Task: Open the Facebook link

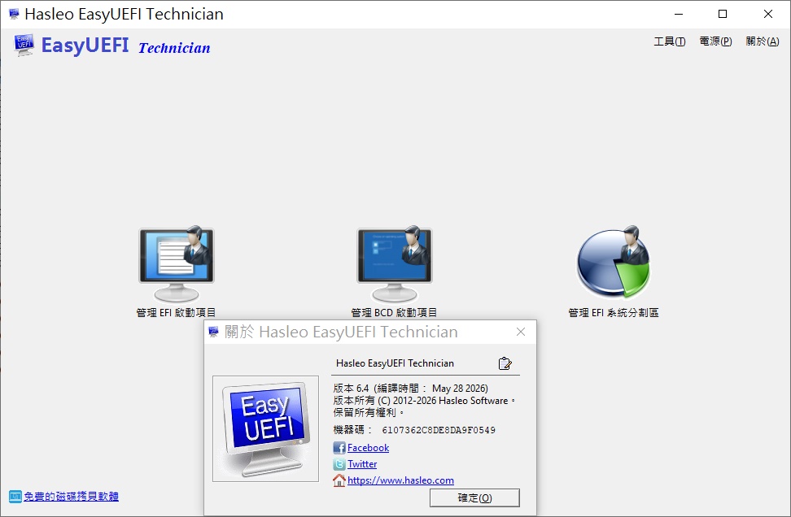Action: 369,447
